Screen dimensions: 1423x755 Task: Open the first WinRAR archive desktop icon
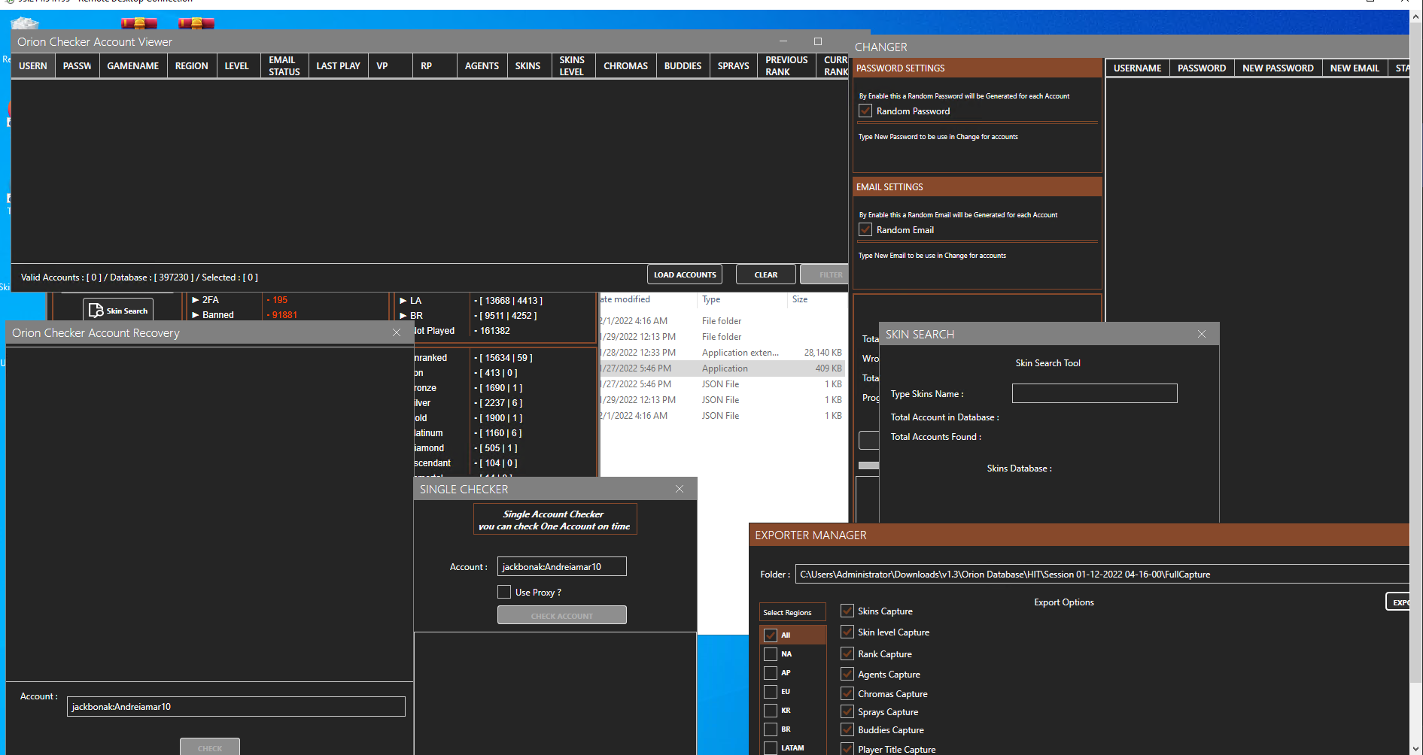click(139, 23)
